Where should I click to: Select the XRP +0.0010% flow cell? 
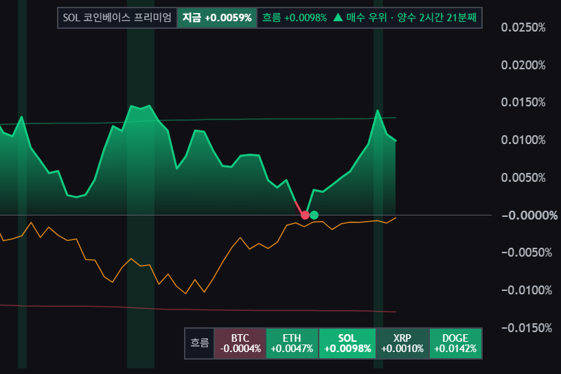pos(402,343)
